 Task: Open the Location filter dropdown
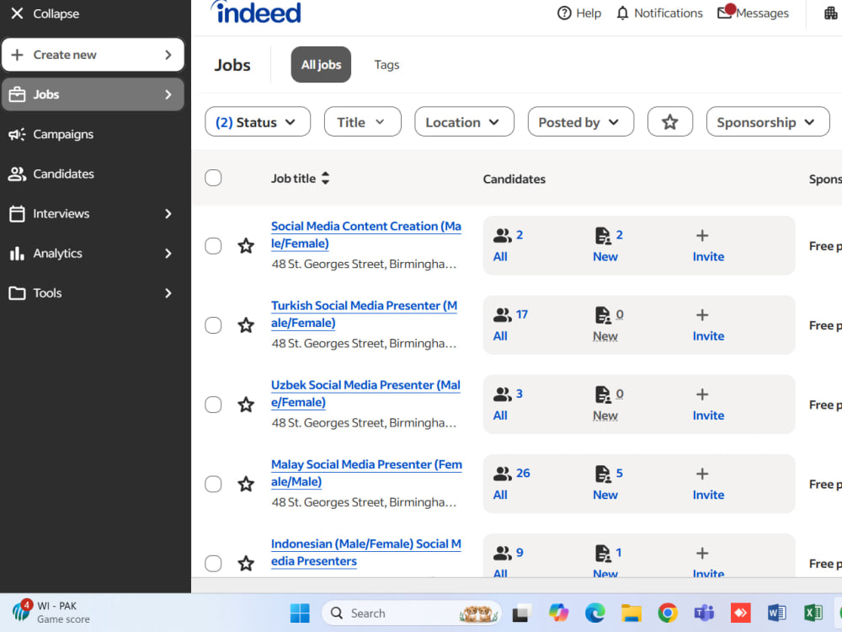464,122
